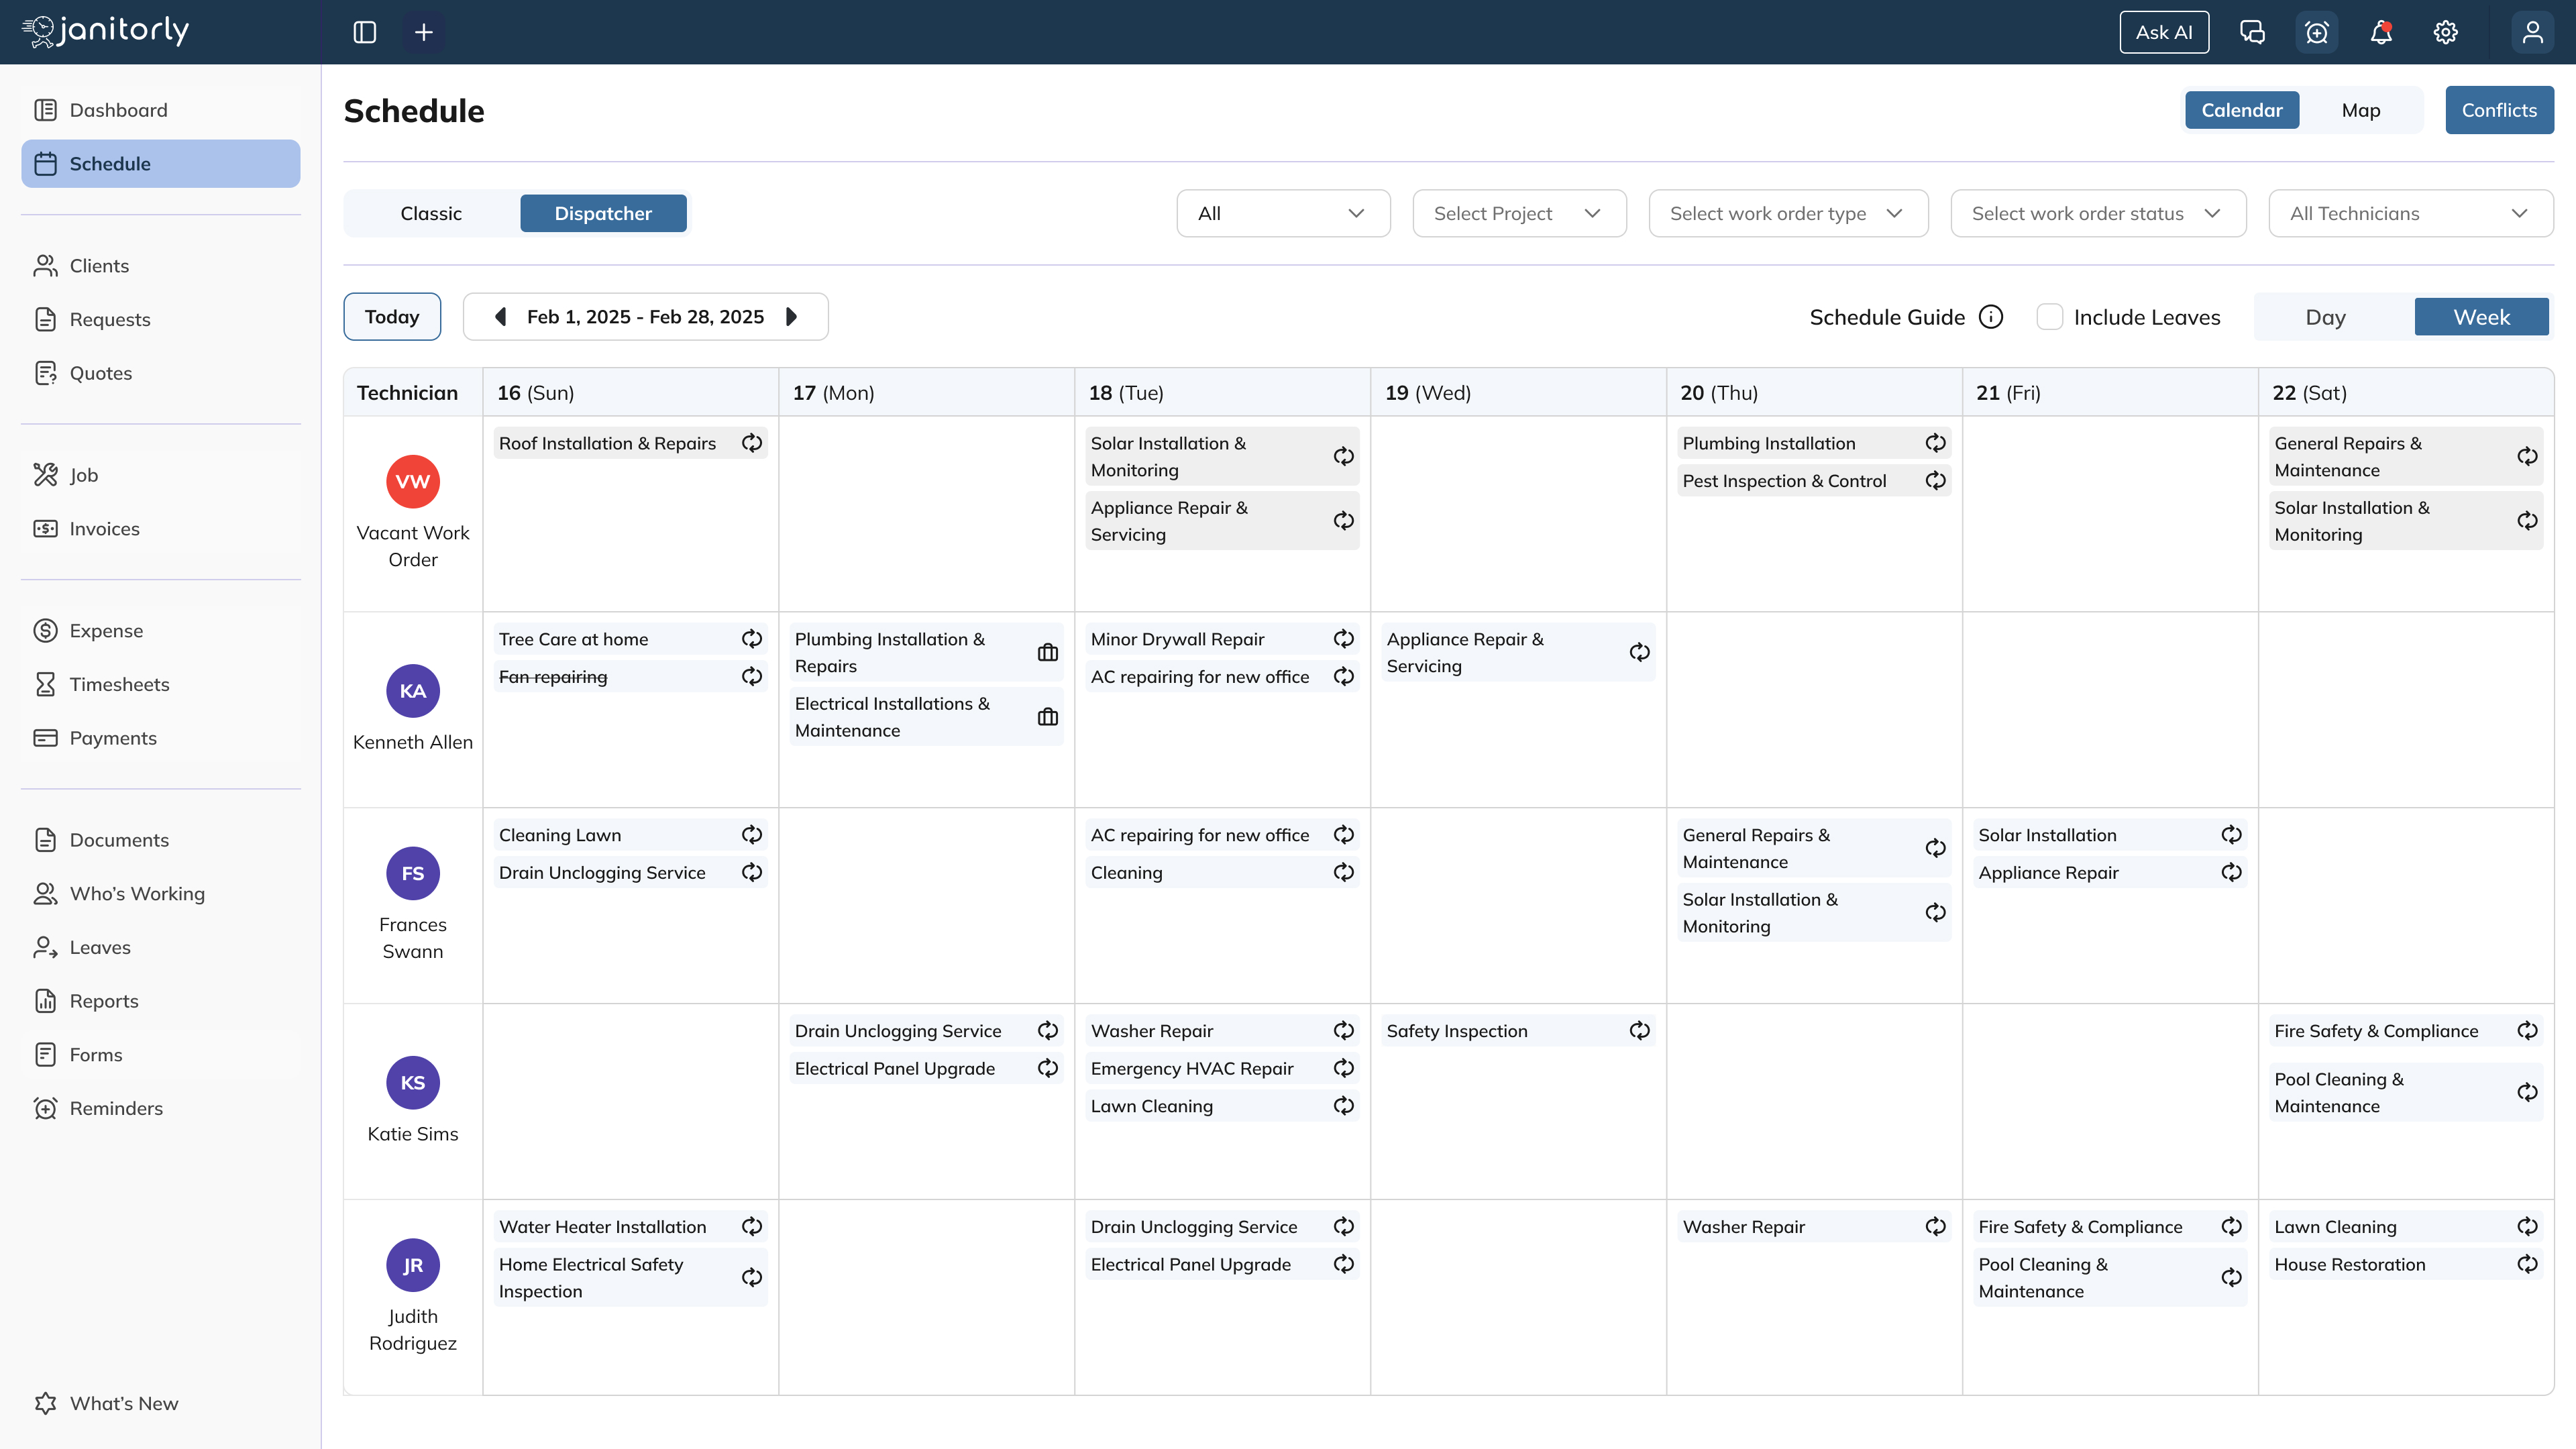Click recurring icon on Drain Unclogging Service for Frances Swann
This screenshot has height=1449, width=2576.
pyautogui.click(x=752, y=872)
